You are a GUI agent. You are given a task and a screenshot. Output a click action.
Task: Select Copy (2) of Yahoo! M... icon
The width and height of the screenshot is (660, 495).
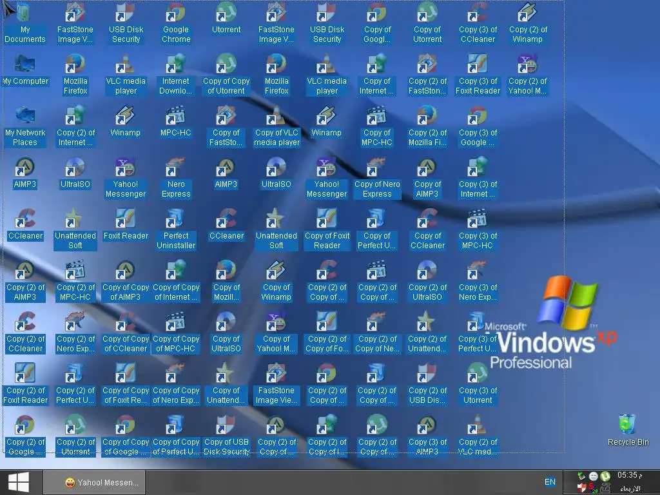tap(528, 75)
